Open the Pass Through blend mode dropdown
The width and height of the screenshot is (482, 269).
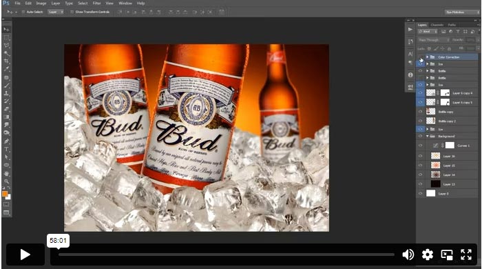pos(433,40)
